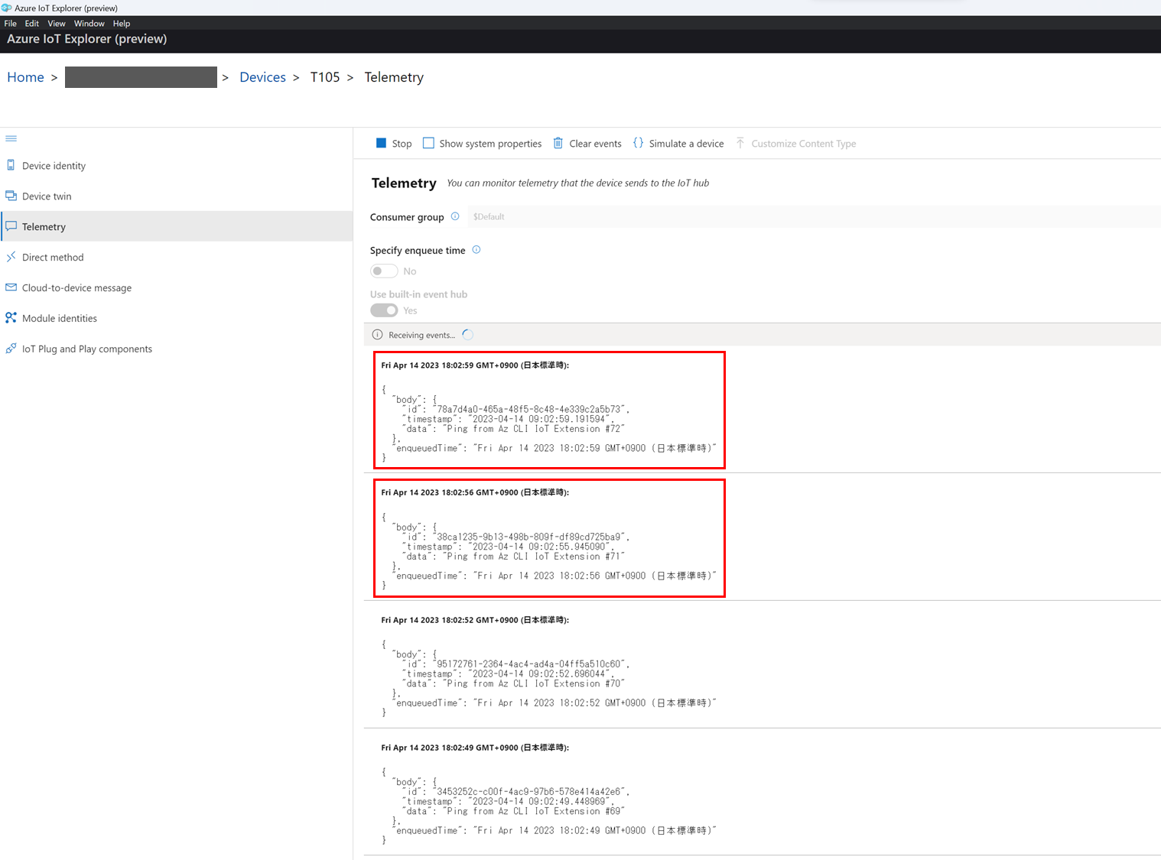Click the Cloud-to-device message envelope icon
This screenshot has width=1161, height=860.
point(11,287)
